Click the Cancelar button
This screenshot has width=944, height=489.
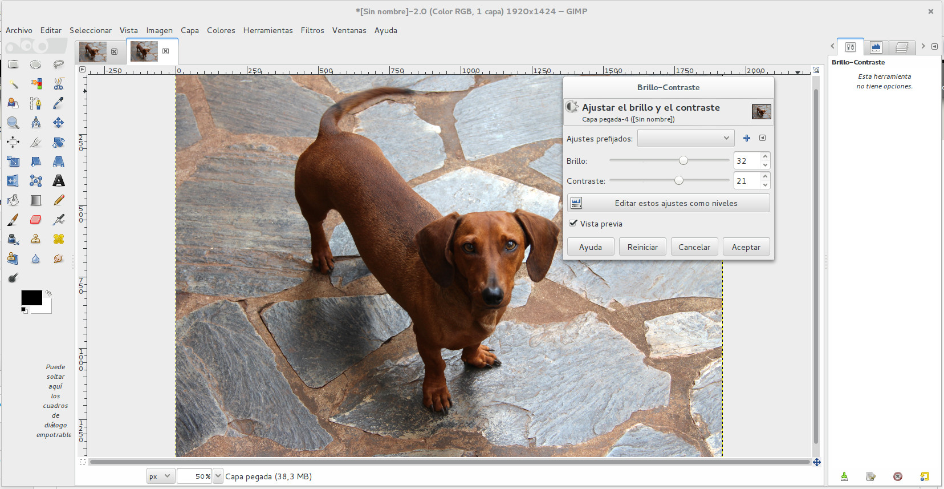[694, 247]
